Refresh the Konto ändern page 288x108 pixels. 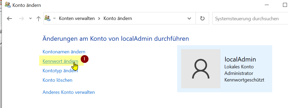point(202,19)
